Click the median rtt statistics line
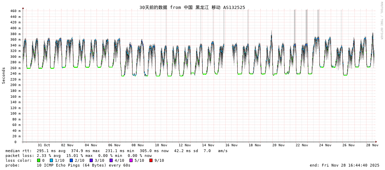This screenshot has height=170, width=385. pos(116,151)
